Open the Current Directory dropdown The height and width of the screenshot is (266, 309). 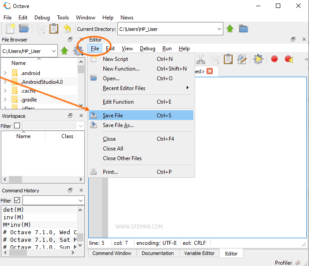219,29
